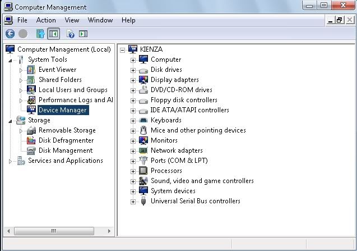357x251 pixels.
Task: Click the Mice and other pointing devices icon
Action: coord(143,130)
